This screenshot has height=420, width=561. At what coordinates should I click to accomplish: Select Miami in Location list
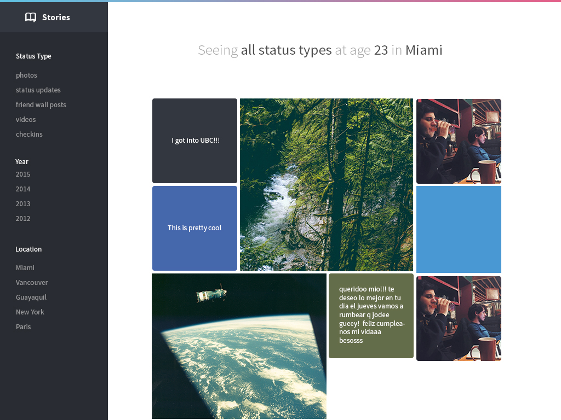click(x=25, y=268)
